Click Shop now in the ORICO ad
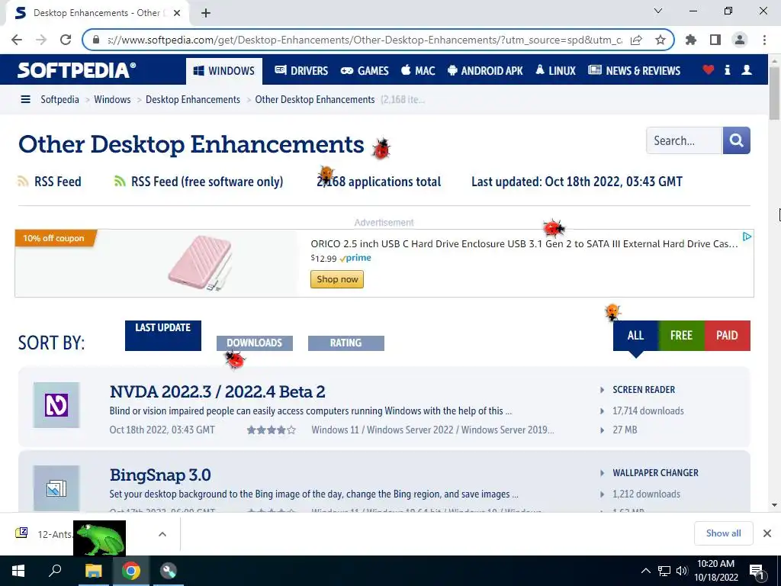Viewport: 781px width, 586px height. point(337,279)
